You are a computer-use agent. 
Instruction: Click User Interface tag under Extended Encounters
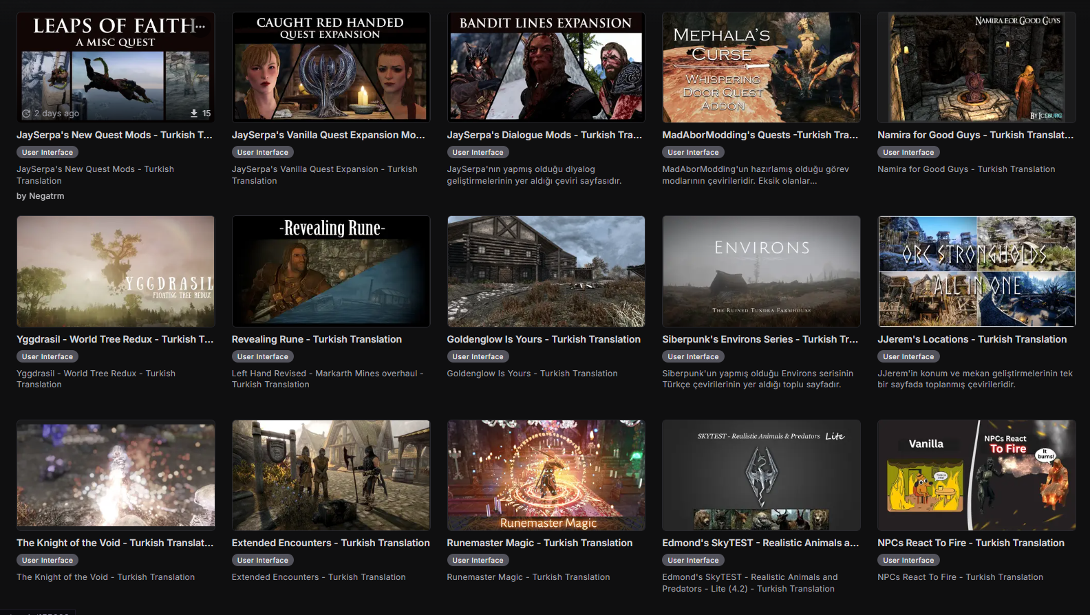tap(263, 560)
